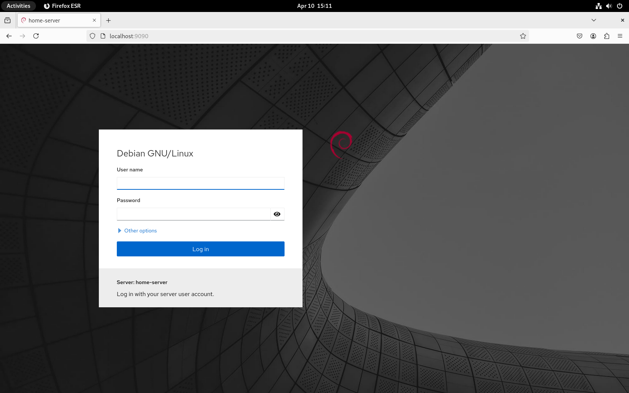
Task: Click the 'Log in with your server user account.' text
Action: point(165,294)
